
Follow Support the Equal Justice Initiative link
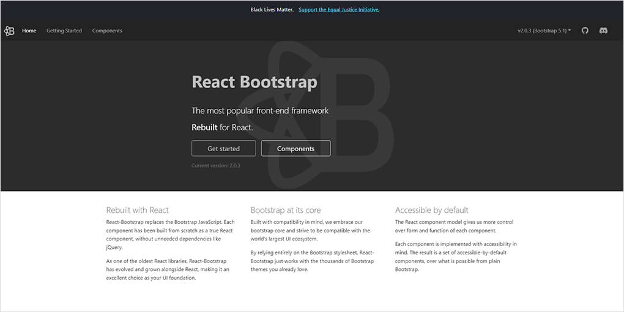tap(339, 10)
